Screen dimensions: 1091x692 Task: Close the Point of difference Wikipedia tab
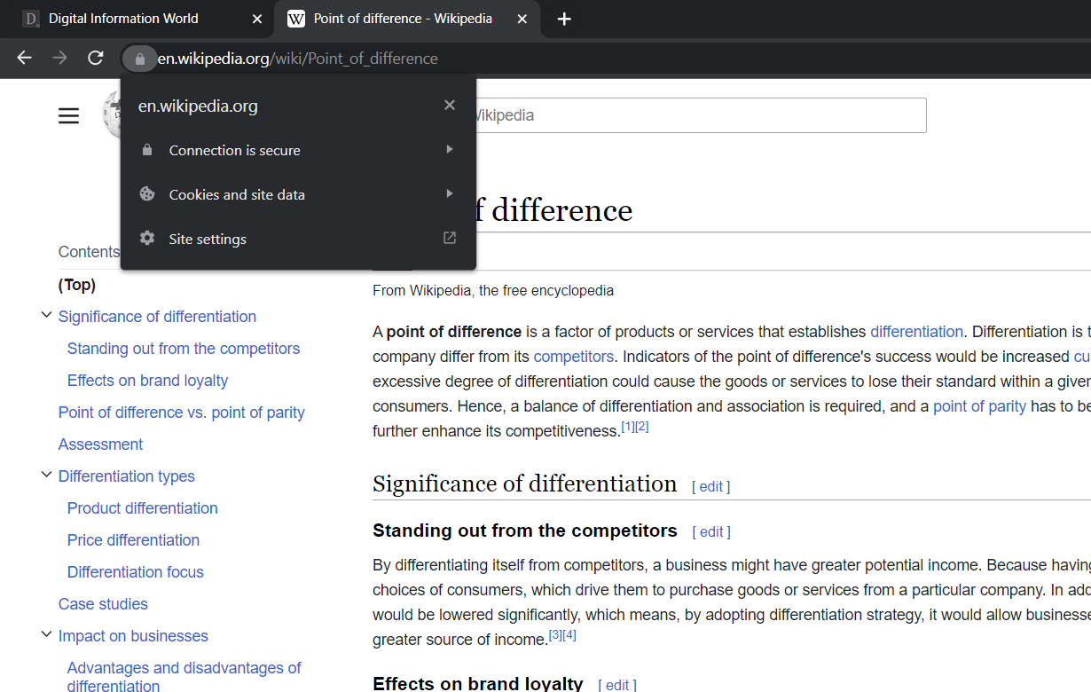point(522,19)
